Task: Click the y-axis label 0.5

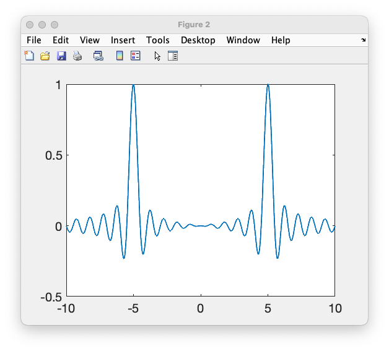Action: pyautogui.click(x=54, y=155)
